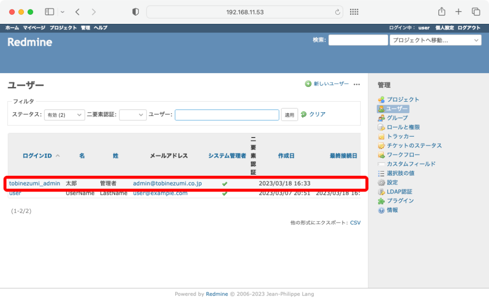Click the グループ icon in the sidebar
This screenshot has height=299, width=489.
tap(381, 118)
